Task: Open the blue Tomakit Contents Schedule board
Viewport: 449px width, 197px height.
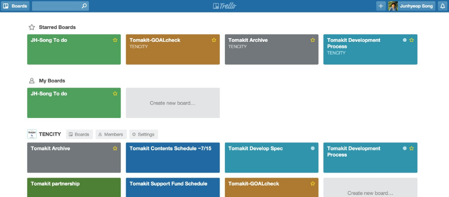Action: [x=172, y=157]
